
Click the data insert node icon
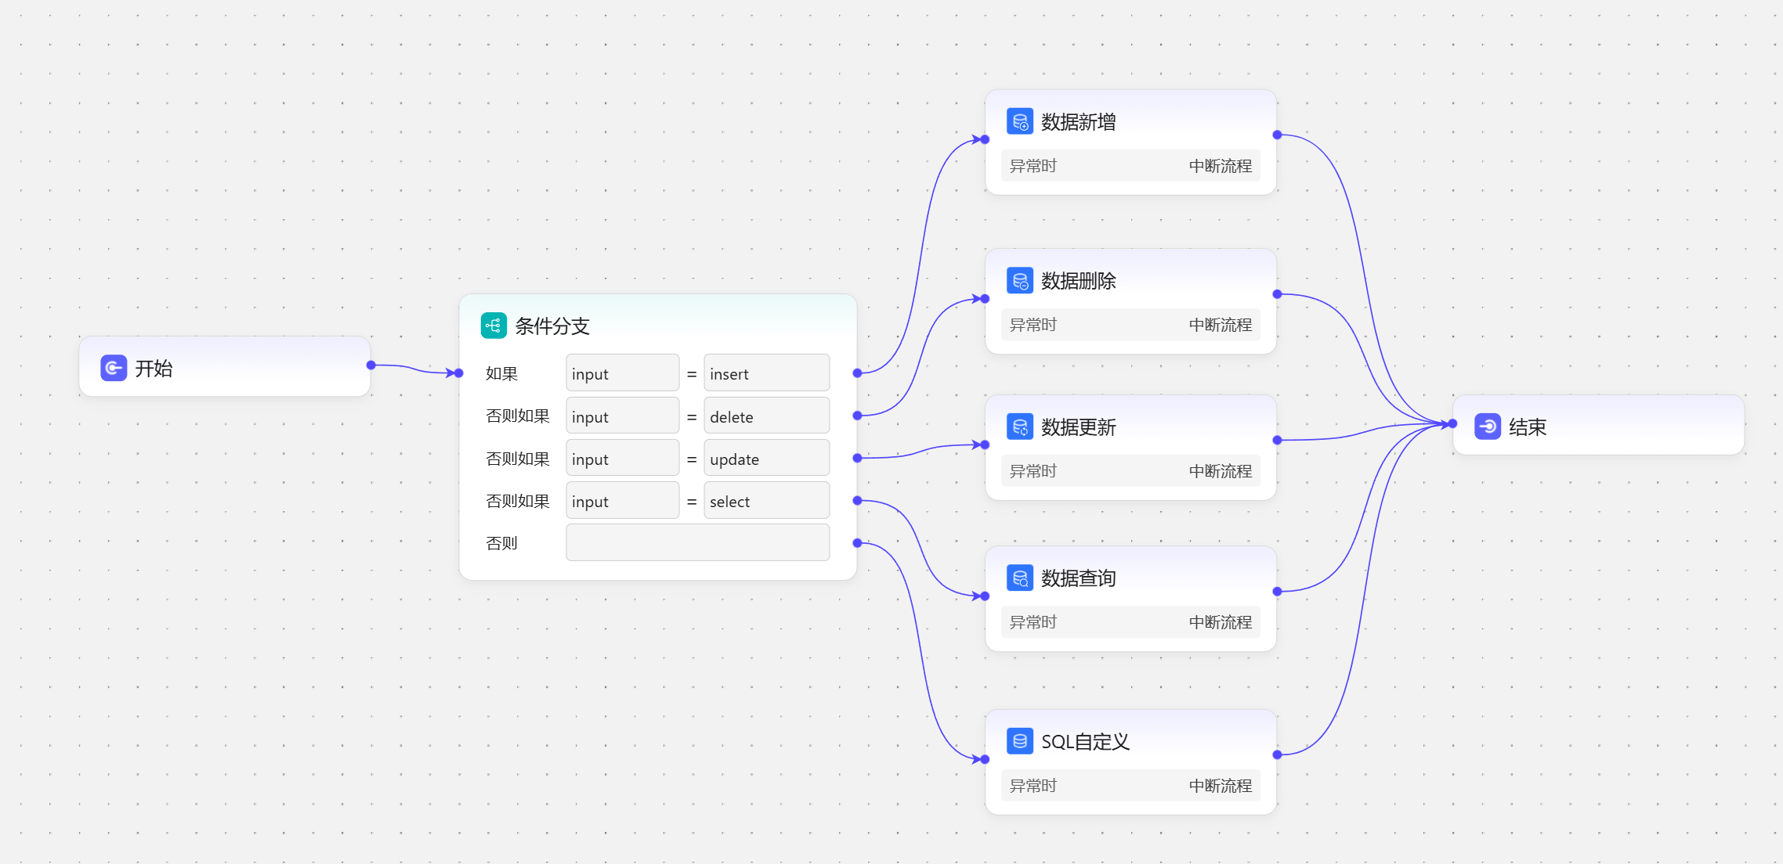coord(1019,121)
